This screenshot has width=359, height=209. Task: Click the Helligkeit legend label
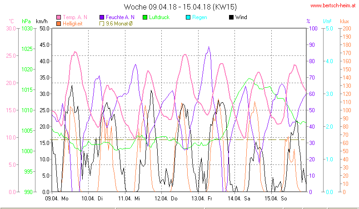[x=73, y=24]
